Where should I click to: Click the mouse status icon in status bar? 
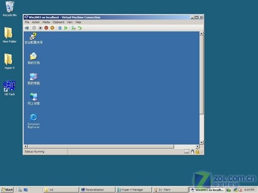192,152
